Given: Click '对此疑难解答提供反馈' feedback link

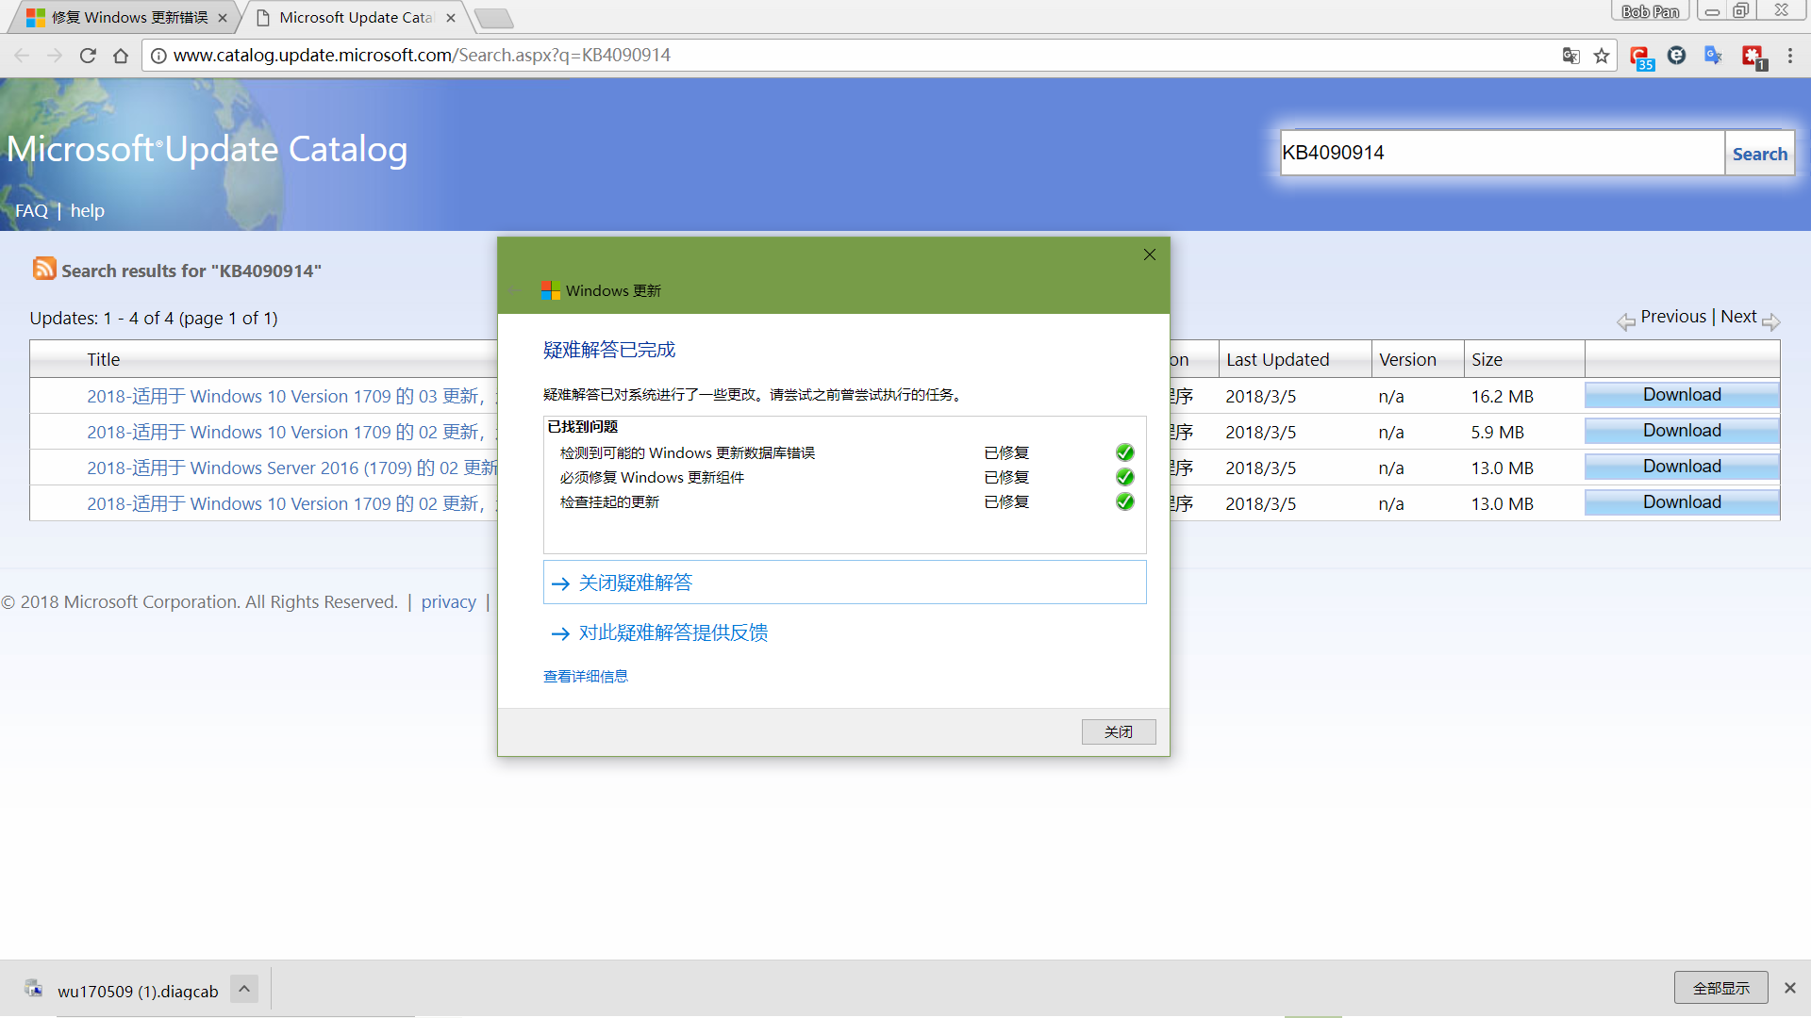Looking at the screenshot, I should (672, 632).
